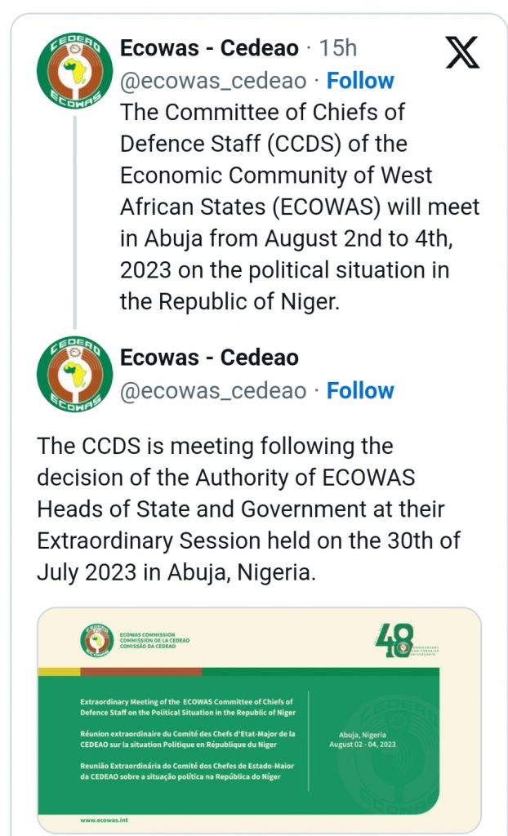Open the ECOWAS avatar on the first tweet

click(74, 70)
